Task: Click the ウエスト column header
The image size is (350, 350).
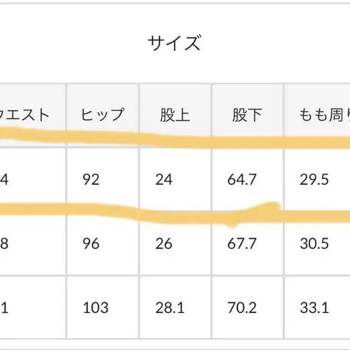Action: click(29, 115)
